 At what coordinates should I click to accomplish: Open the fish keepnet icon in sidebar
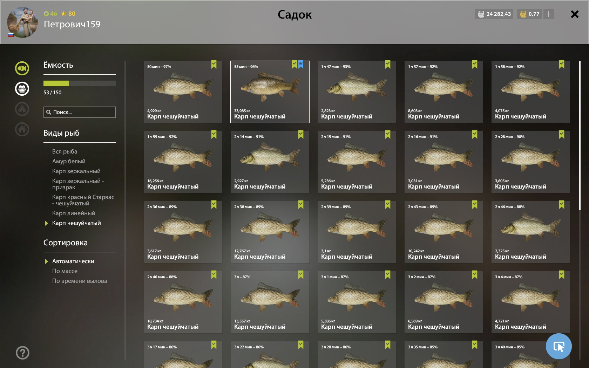click(x=22, y=68)
